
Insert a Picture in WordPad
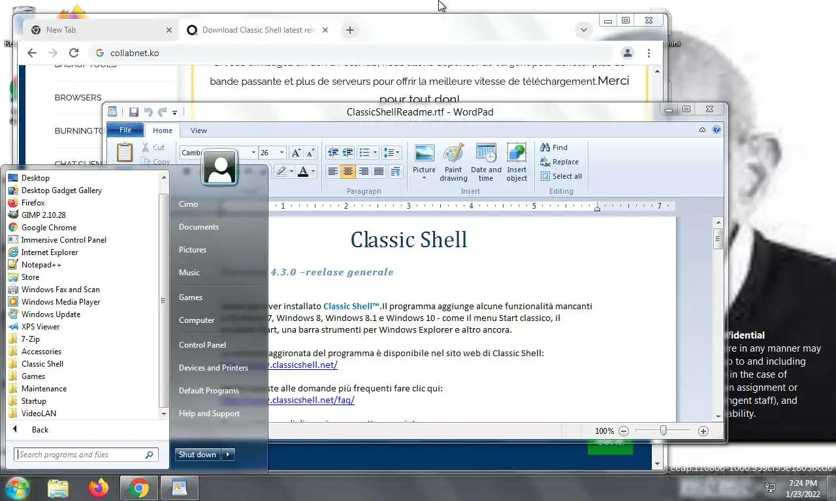[424, 162]
